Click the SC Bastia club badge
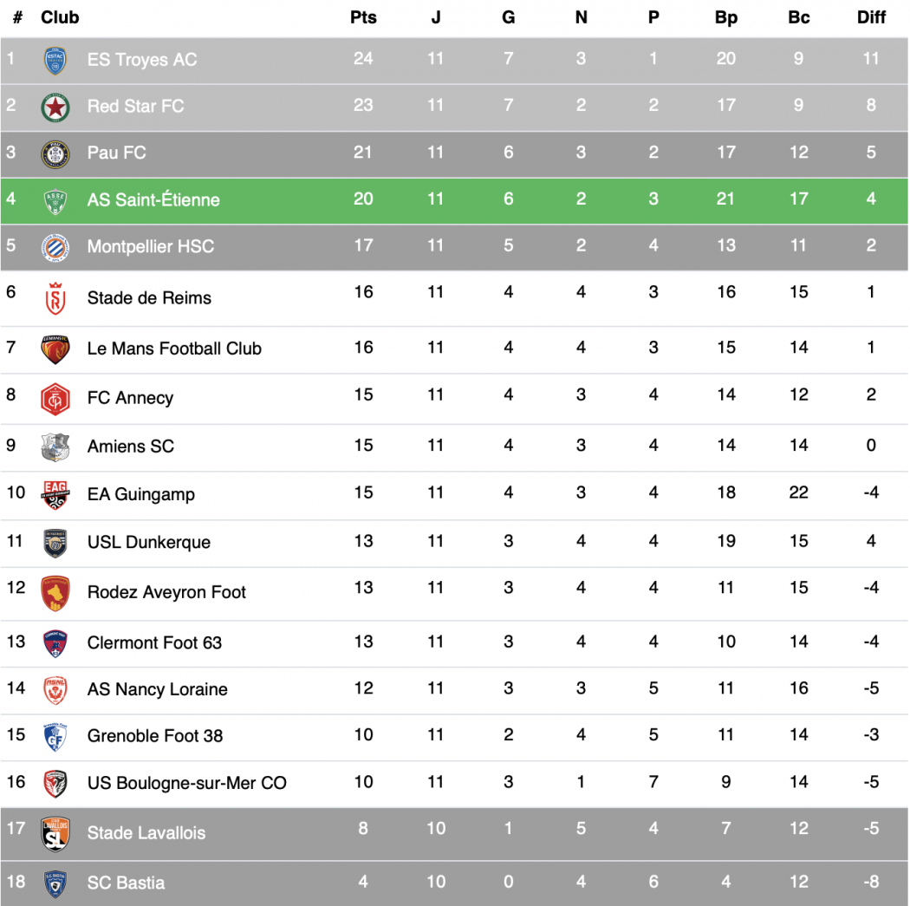Image resolution: width=910 pixels, height=906 pixels. [x=55, y=883]
